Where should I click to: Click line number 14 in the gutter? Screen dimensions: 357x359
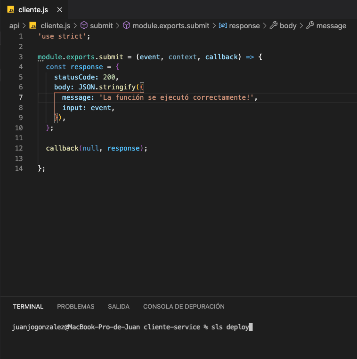point(19,168)
